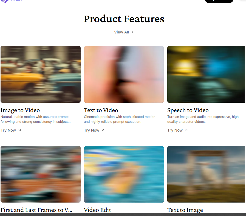Select the Video Edit blue thumbnail
Viewport: 246px width, 216px height.
pos(124,174)
